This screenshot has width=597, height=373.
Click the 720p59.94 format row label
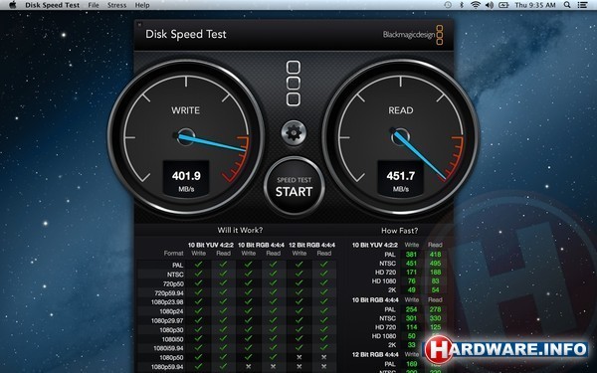point(169,293)
